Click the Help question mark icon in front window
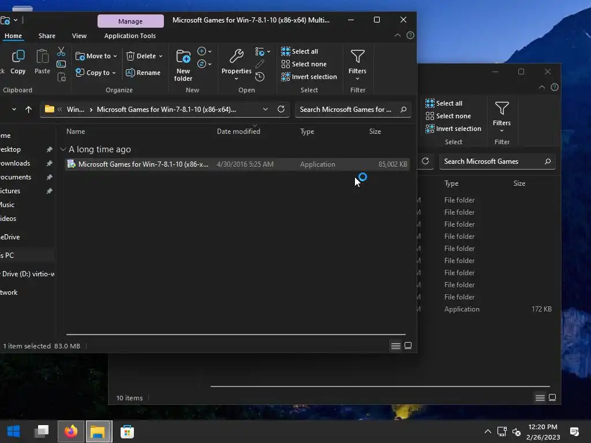591x443 pixels. click(x=410, y=35)
